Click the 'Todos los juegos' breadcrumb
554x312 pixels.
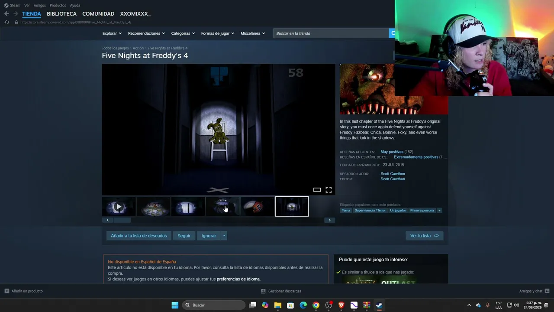(x=115, y=48)
